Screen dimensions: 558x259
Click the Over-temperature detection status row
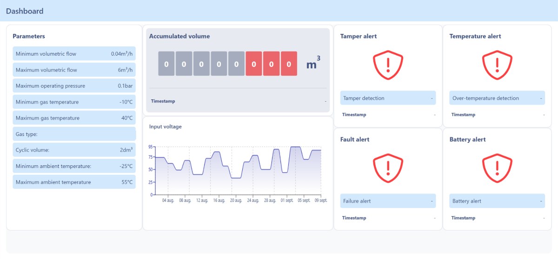click(x=497, y=98)
